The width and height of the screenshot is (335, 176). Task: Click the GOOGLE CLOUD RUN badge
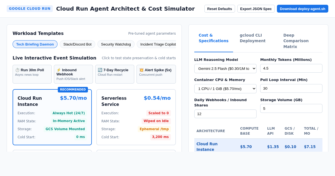coord(30,9)
